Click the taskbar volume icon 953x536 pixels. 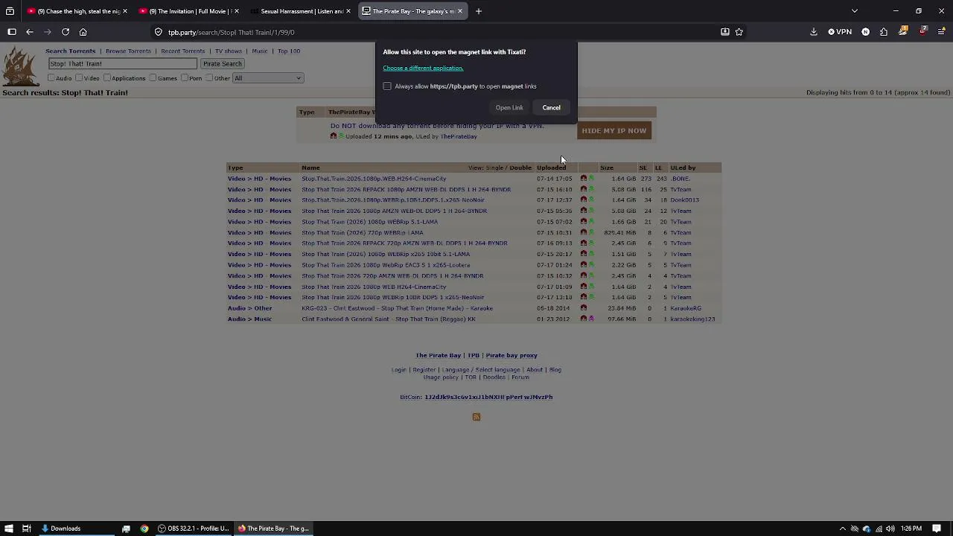(x=890, y=529)
